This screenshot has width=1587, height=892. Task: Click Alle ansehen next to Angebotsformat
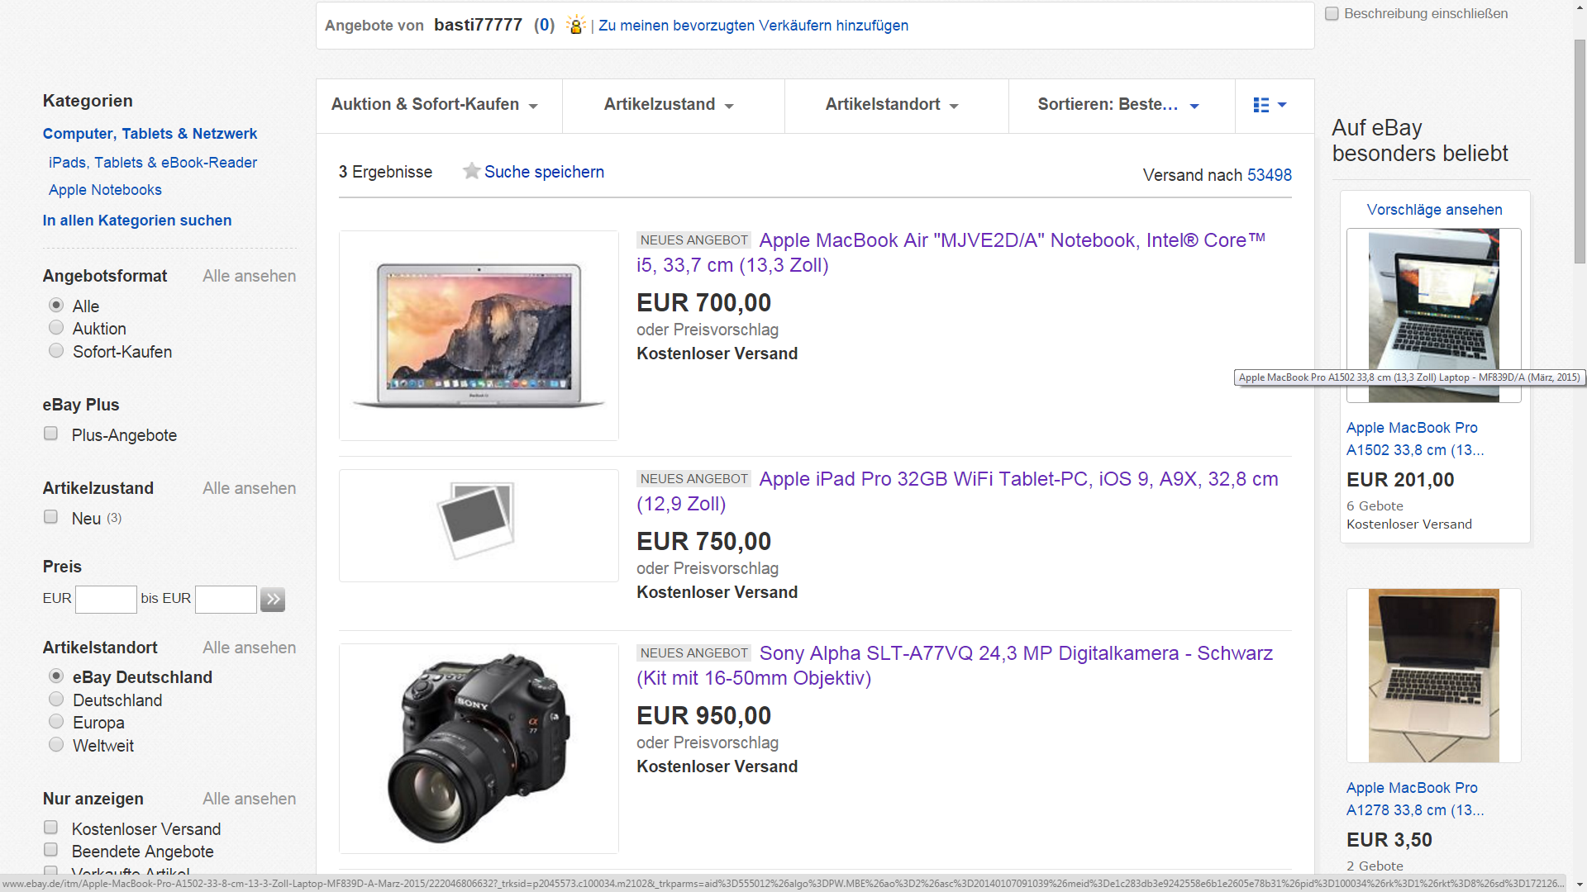tap(249, 276)
